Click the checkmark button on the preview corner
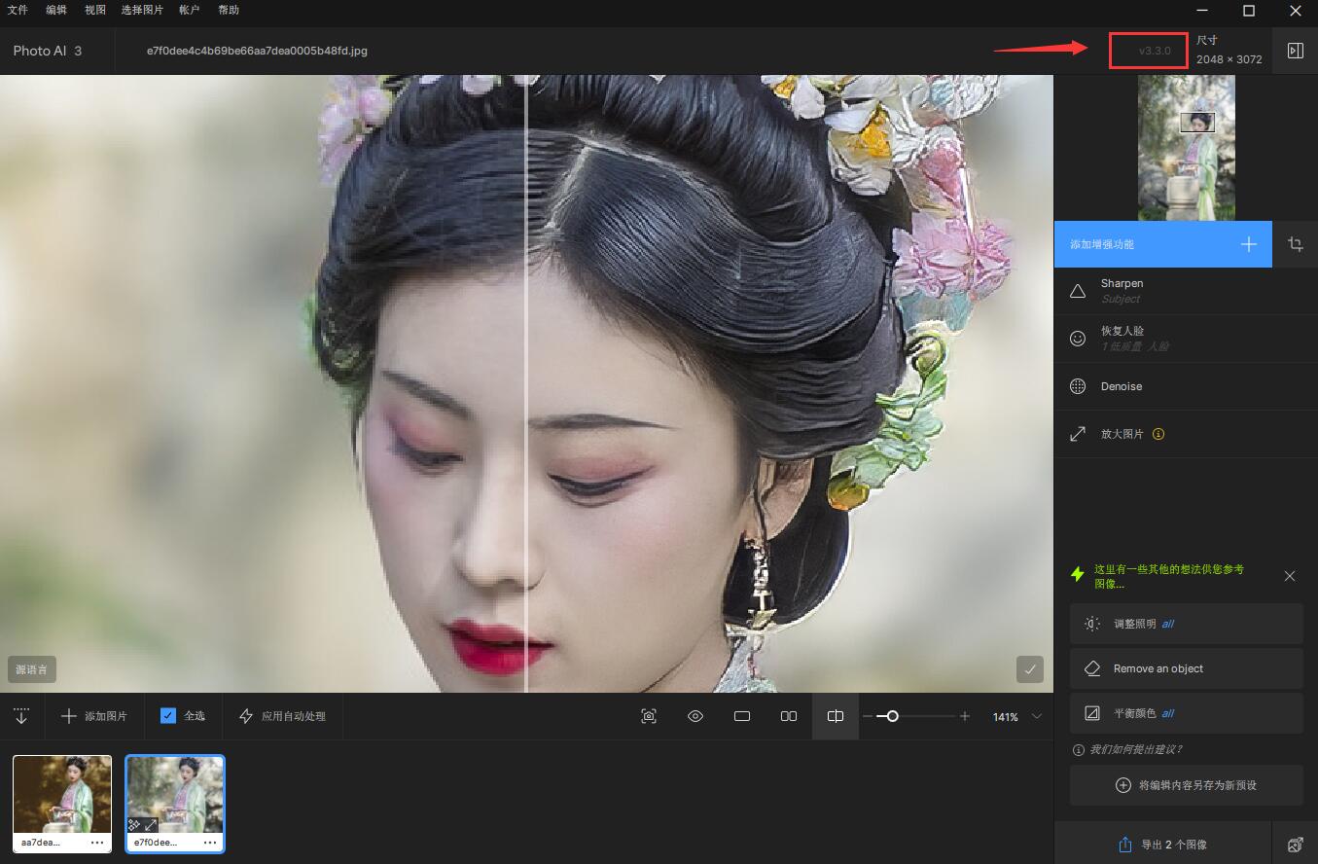The width and height of the screenshot is (1318, 864). pyautogui.click(x=1030, y=669)
